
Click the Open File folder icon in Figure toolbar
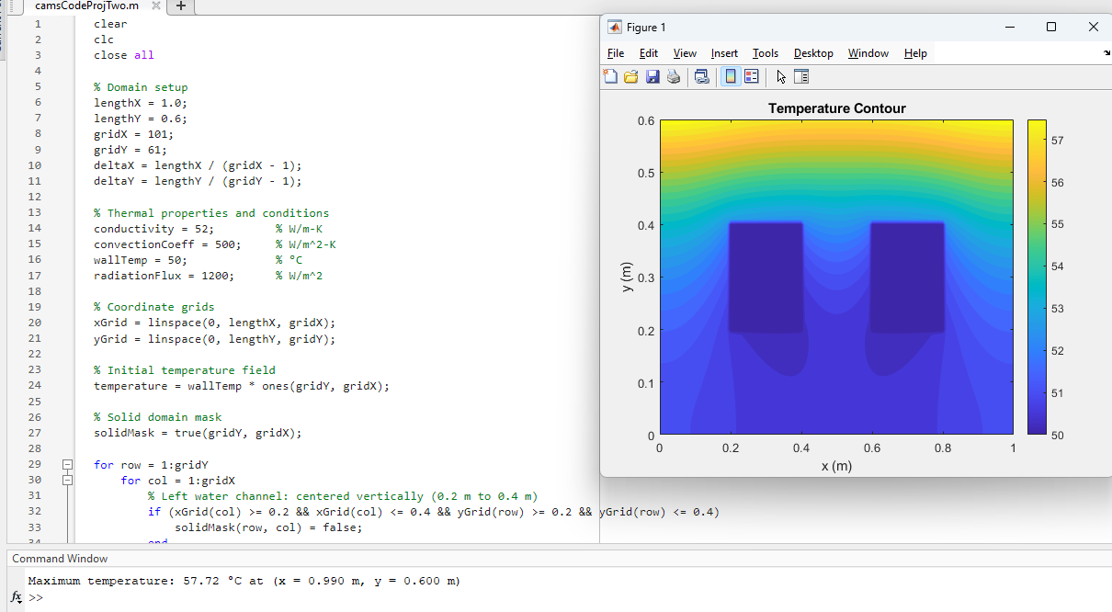pyautogui.click(x=631, y=77)
